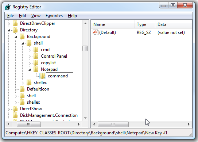
Task: Click the Control Panel folder icon
Action: coord(36,56)
